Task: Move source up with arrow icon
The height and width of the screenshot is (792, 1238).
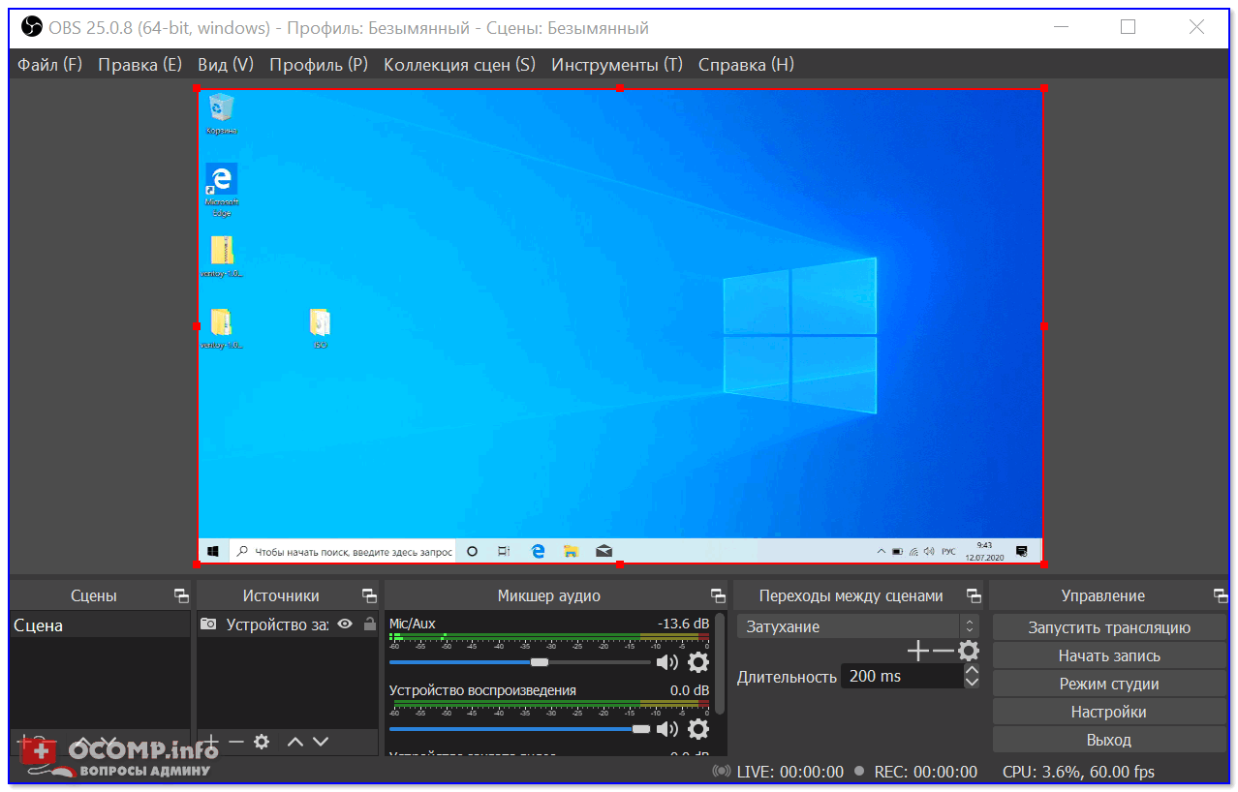Action: point(295,742)
